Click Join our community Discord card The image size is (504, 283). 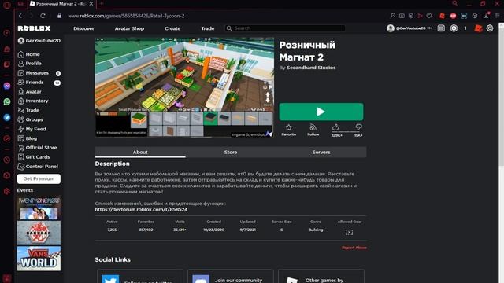click(x=231, y=276)
